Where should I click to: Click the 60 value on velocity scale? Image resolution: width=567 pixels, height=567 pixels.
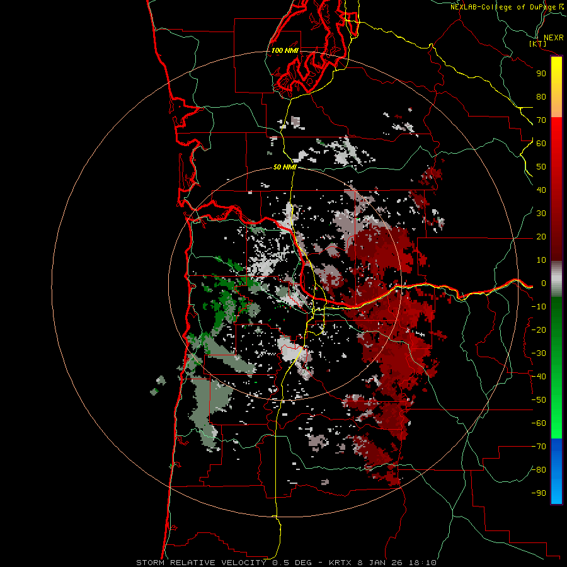pos(541,143)
